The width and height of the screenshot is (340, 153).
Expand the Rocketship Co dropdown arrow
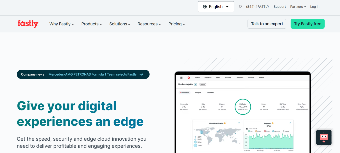pyautogui.click(x=195, y=84)
